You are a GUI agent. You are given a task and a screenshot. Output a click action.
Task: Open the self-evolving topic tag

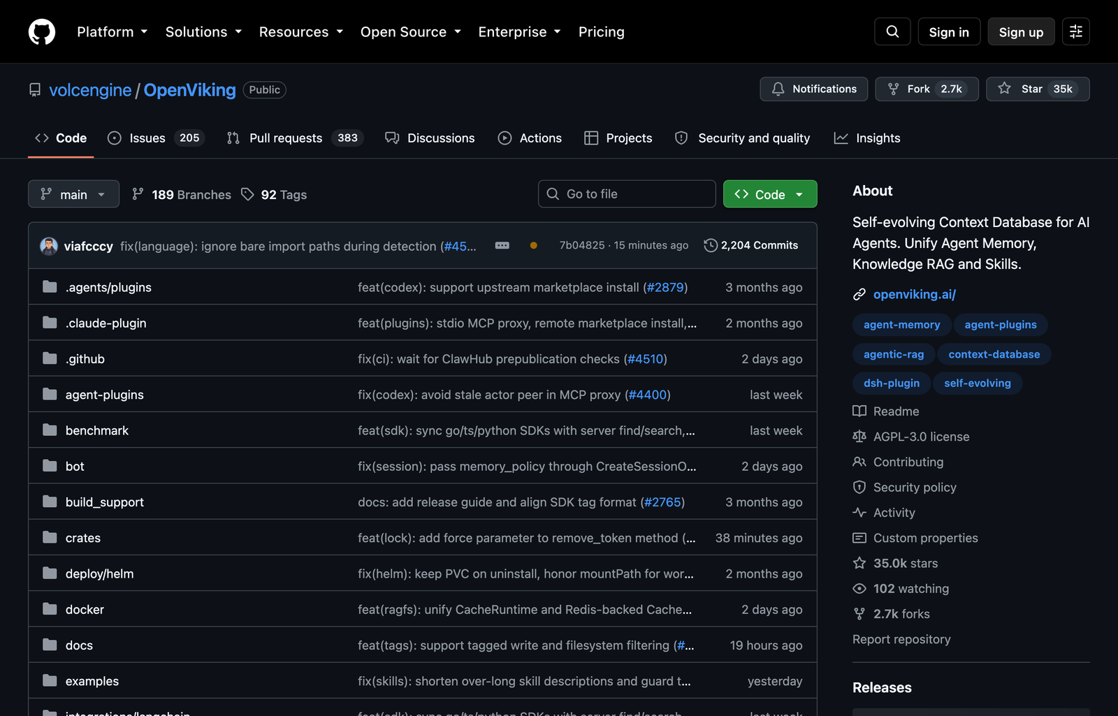tap(977, 383)
